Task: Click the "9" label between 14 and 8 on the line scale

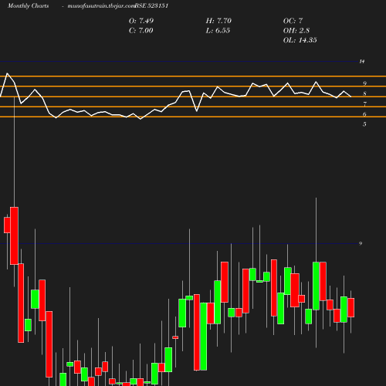Action: [364, 83]
